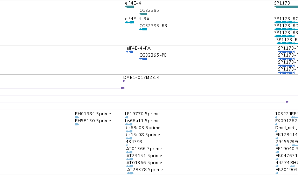Click the RH58130.5prime EST arrow
298x175 pixels.
(x=77, y=124)
